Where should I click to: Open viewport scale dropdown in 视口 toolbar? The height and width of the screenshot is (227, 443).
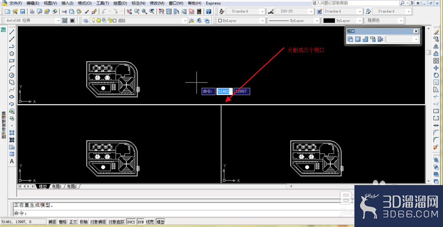(x=416, y=39)
